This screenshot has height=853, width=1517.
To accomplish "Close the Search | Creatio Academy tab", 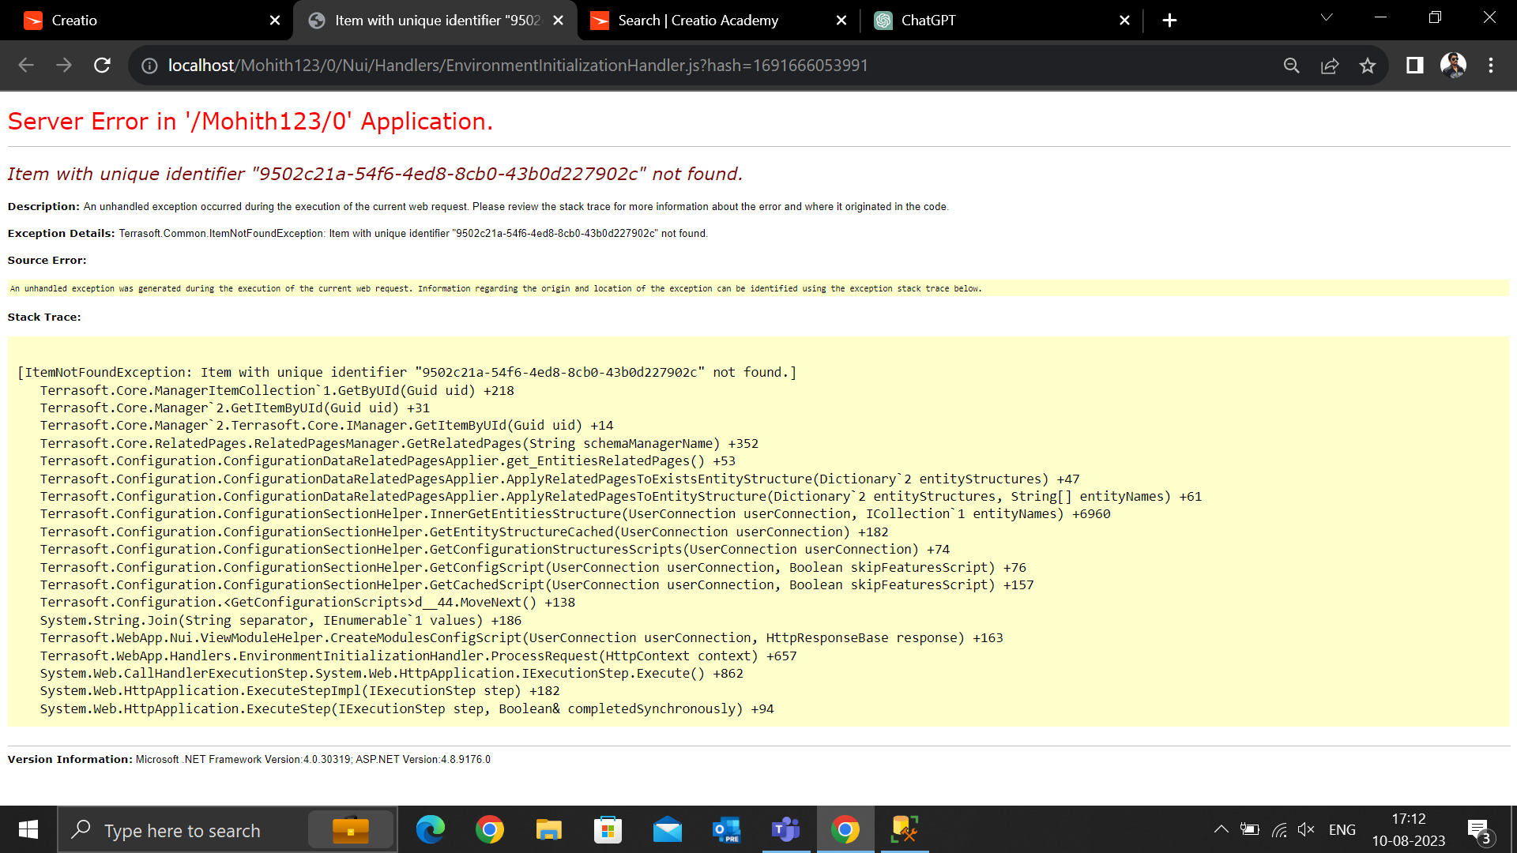I will pos(841,21).
